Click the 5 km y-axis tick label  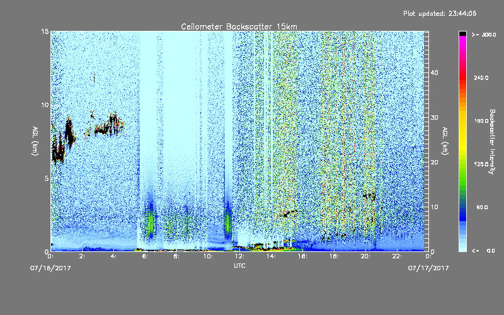point(46,178)
